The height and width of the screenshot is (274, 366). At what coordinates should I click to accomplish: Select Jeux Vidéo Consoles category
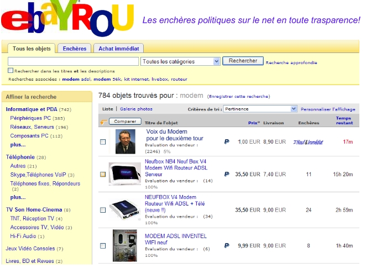(30, 249)
